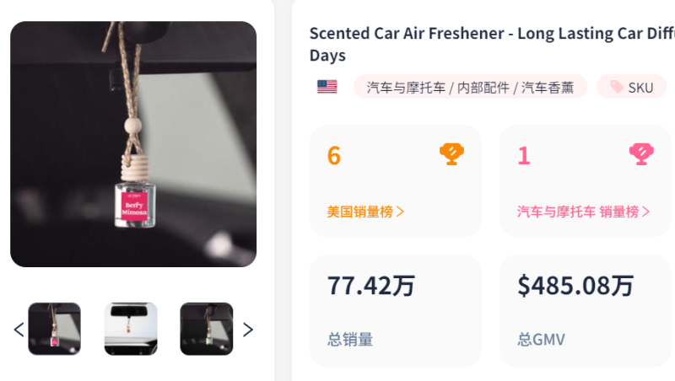Screen dimensions: 675x381
Task: Click the SKU tag icon
Action: (617, 87)
